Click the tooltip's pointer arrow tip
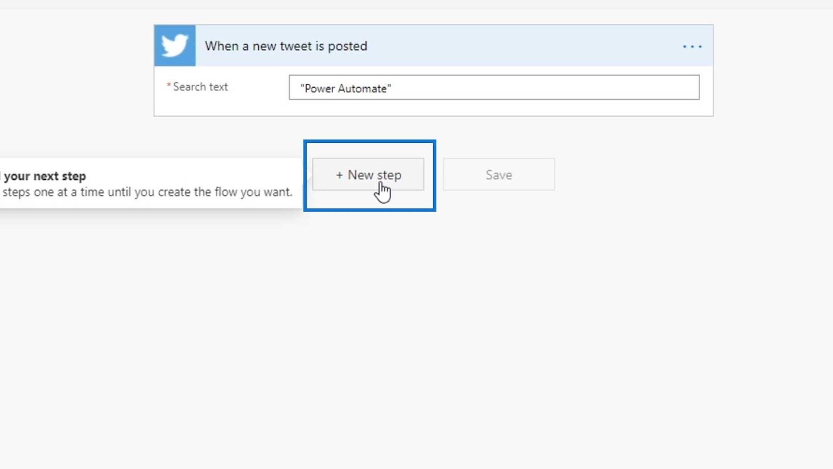This screenshot has width=833, height=469. tap(308, 175)
